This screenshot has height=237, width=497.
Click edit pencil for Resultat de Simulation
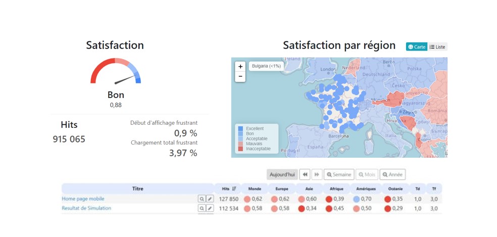point(210,208)
